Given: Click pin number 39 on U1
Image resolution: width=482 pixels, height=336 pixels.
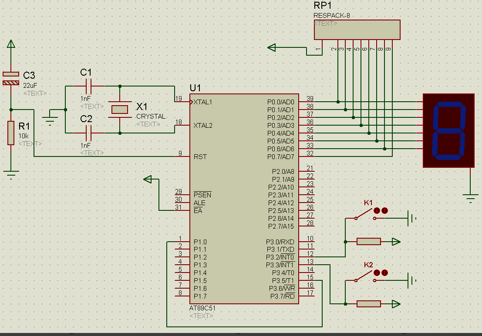Looking at the screenshot, I should coord(310,99).
